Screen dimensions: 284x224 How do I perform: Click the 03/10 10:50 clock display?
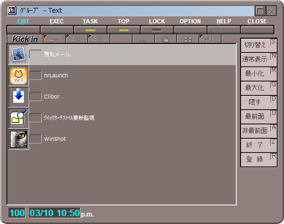pos(55,213)
